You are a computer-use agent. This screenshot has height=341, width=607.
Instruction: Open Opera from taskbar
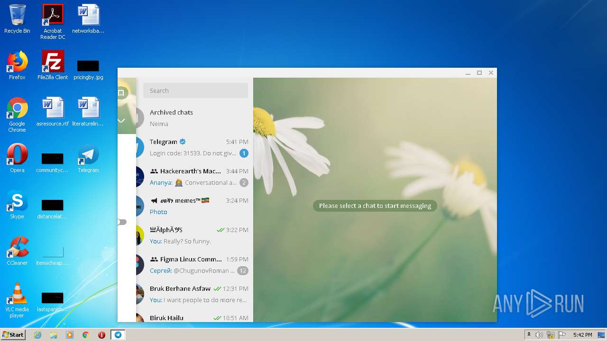click(x=101, y=335)
